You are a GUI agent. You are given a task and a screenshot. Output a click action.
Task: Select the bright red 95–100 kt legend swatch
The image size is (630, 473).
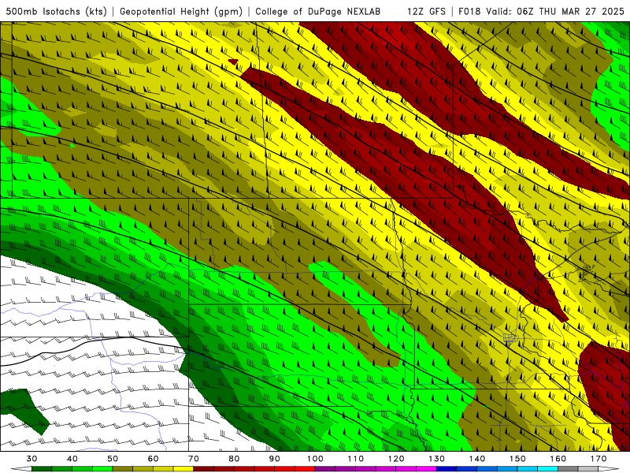click(x=305, y=469)
